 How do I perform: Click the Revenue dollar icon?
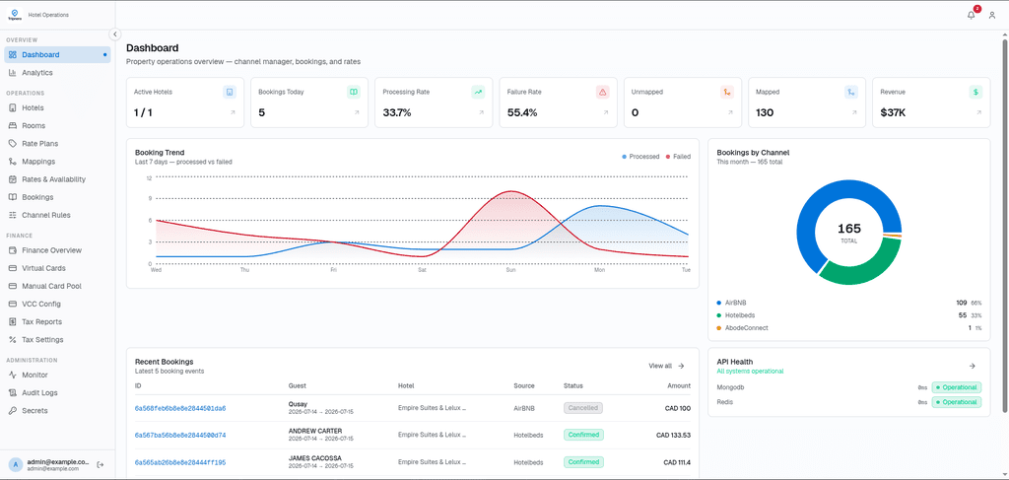(x=975, y=92)
